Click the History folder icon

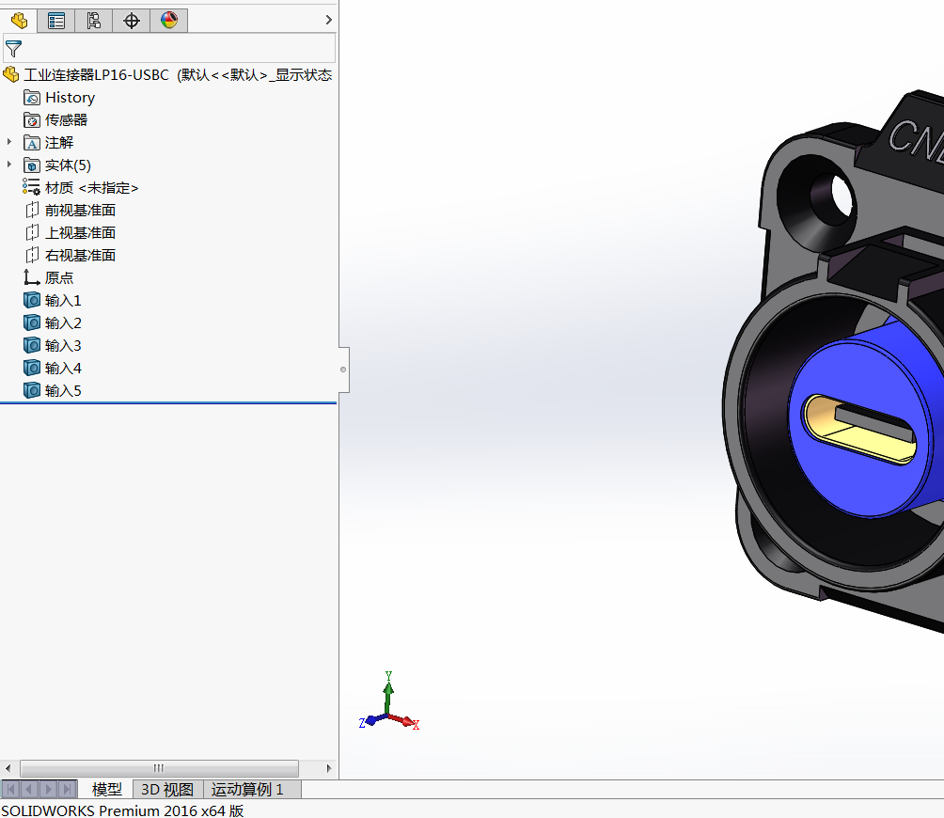(x=32, y=98)
